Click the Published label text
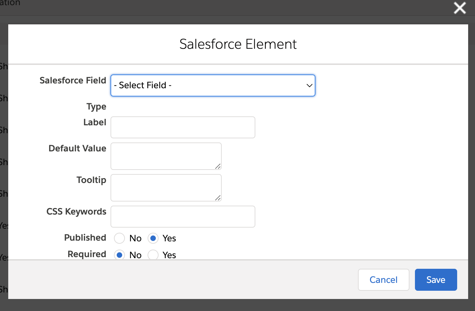The width and height of the screenshot is (475, 311). click(85, 238)
